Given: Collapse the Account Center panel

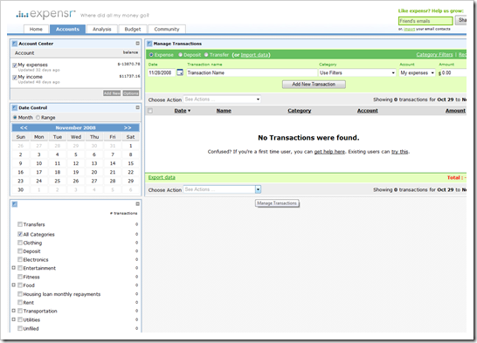Looking at the screenshot, I should coord(137,44).
